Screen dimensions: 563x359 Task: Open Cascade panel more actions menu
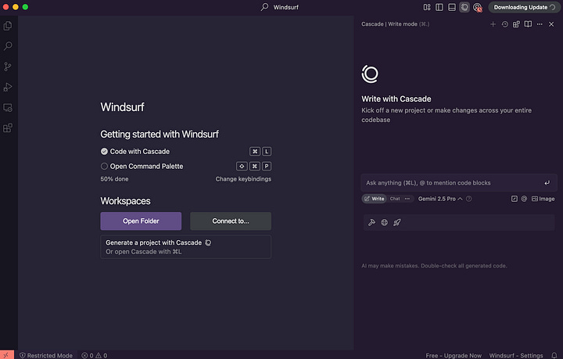[x=540, y=24]
